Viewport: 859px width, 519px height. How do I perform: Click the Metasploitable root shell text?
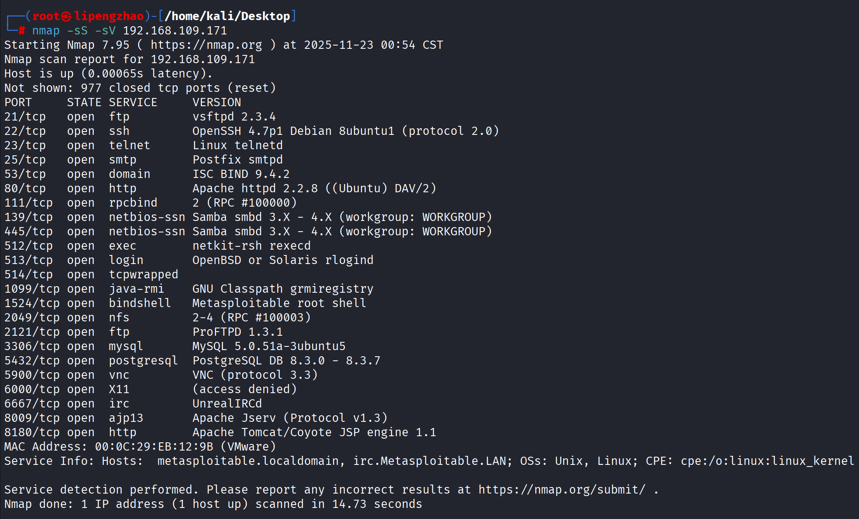279,303
